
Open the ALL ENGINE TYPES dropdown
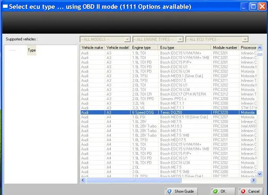158,39
